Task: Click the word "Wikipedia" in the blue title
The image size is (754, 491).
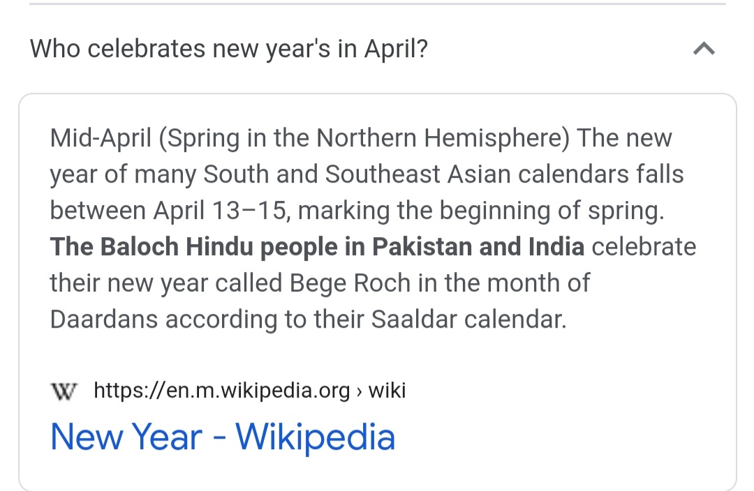Action: coord(315,437)
